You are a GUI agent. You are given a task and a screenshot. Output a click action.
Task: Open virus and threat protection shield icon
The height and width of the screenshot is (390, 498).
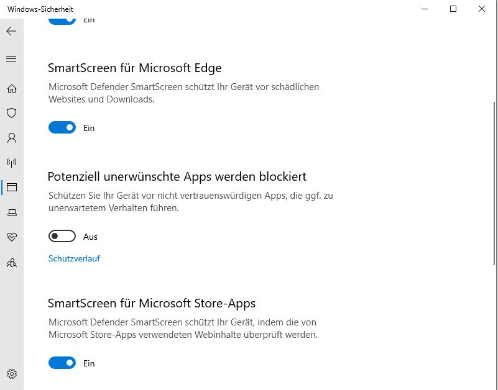[x=11, y=113]
